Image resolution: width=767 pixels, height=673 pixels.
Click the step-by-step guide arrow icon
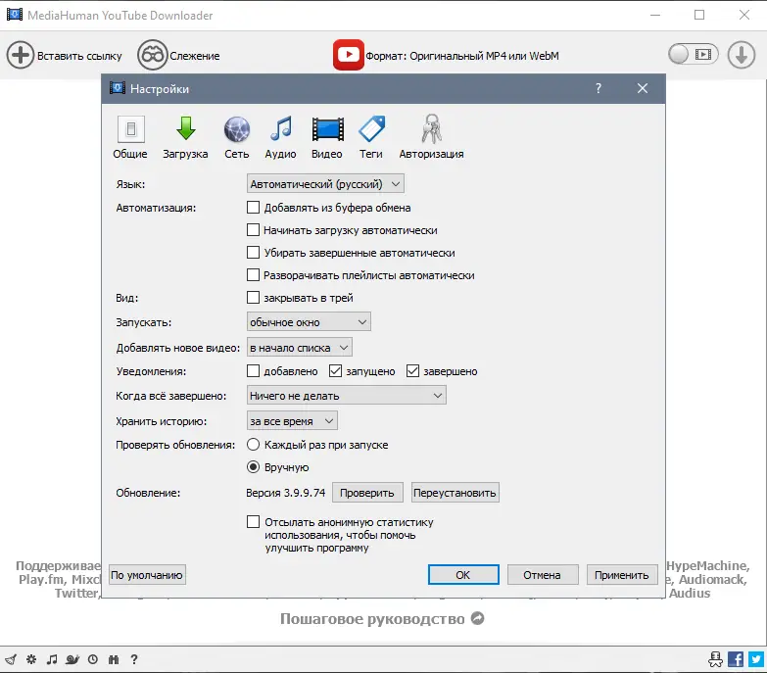(x=477, y=618)
